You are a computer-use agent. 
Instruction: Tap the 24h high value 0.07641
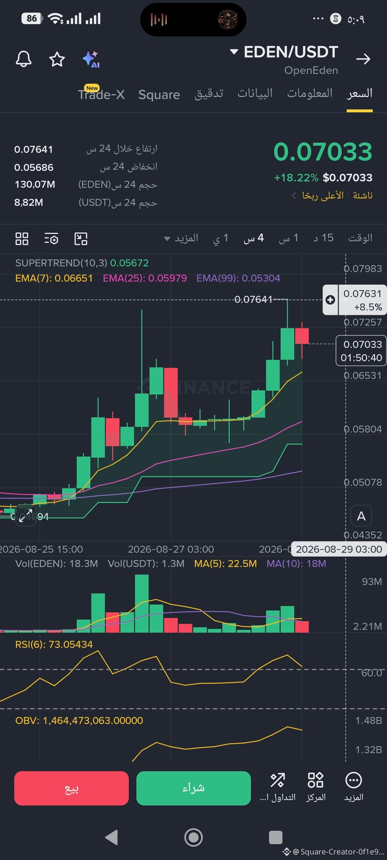(33, 149)
